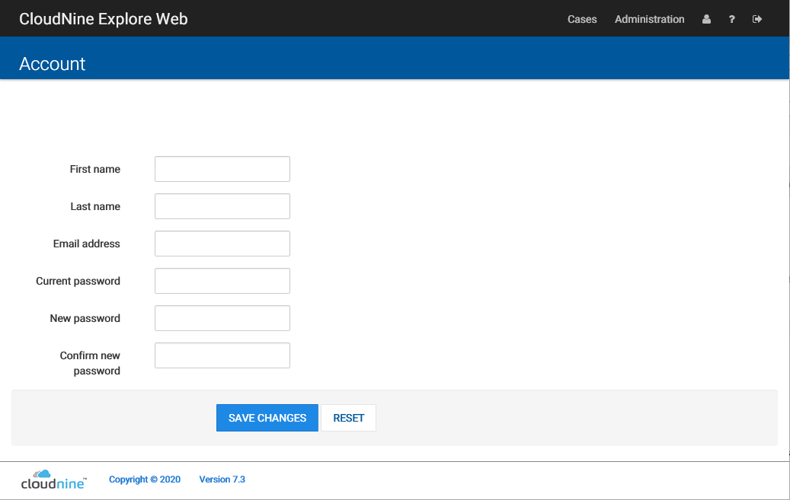
Task: Open the Administration menu
Action: coord(649,19)
